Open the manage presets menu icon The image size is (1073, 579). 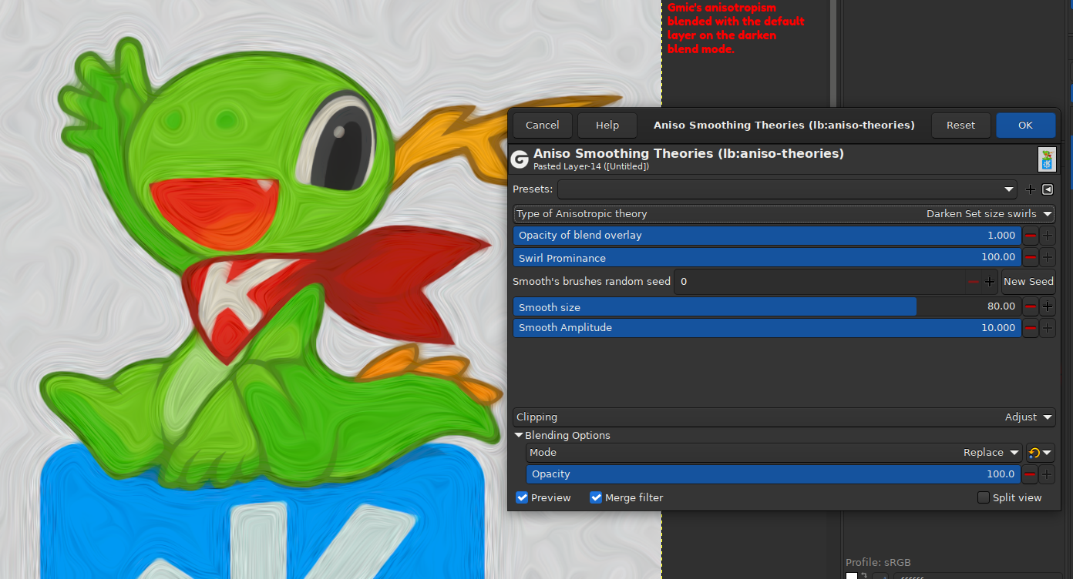pos(1048,189)
